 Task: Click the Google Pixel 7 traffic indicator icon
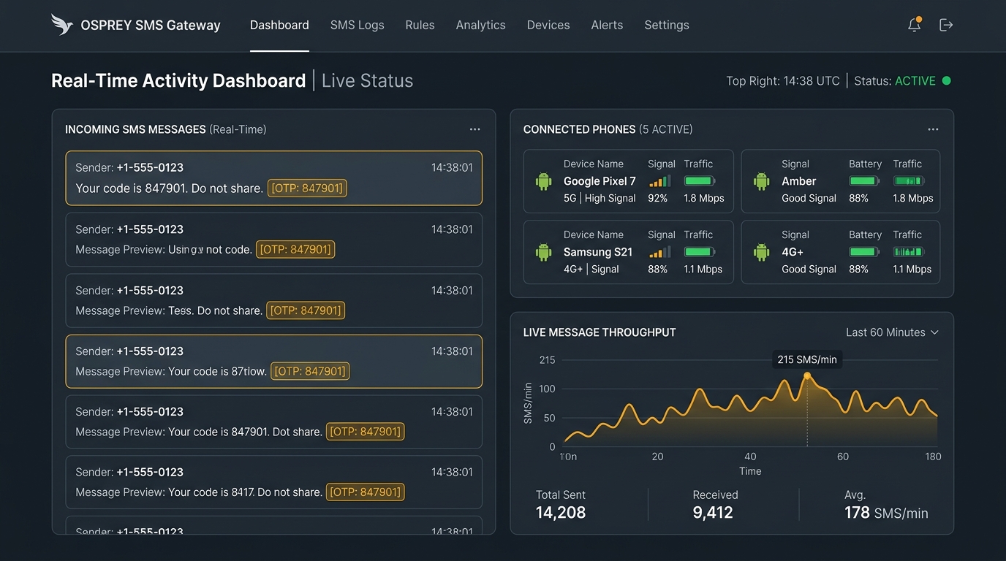(700, 180)
